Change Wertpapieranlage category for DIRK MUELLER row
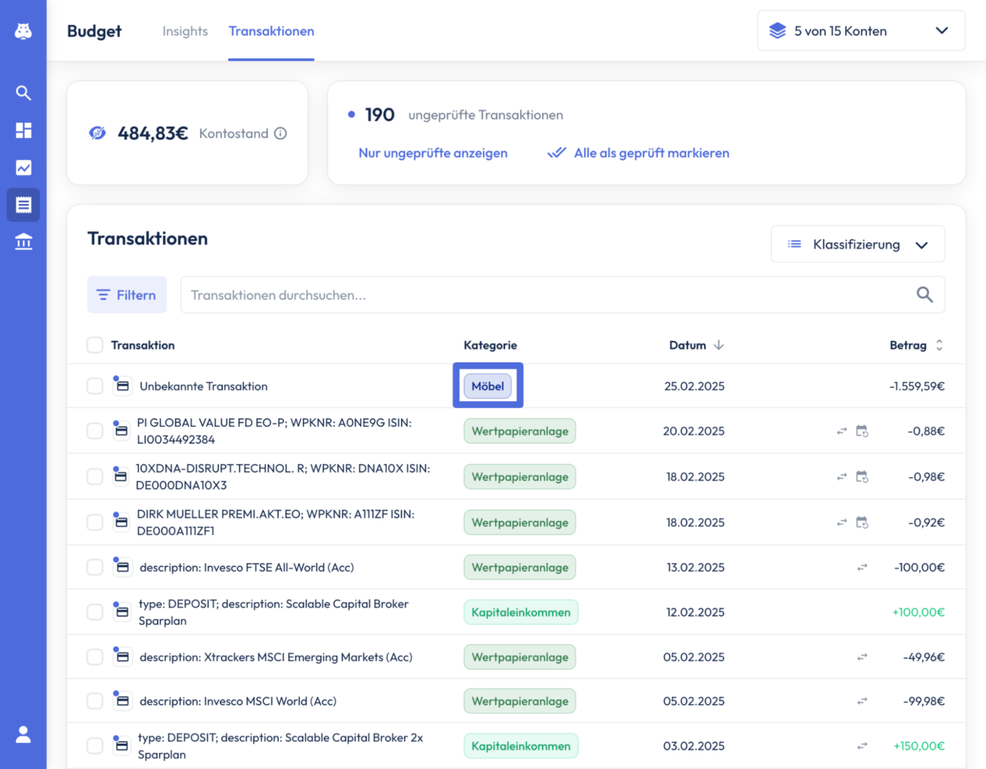 [x=519, y=522]
